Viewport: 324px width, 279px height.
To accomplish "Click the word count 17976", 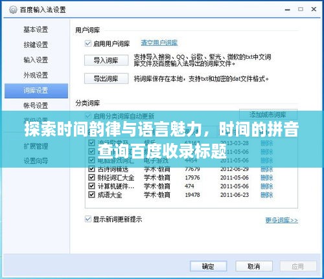I will (x=192, y=177).
